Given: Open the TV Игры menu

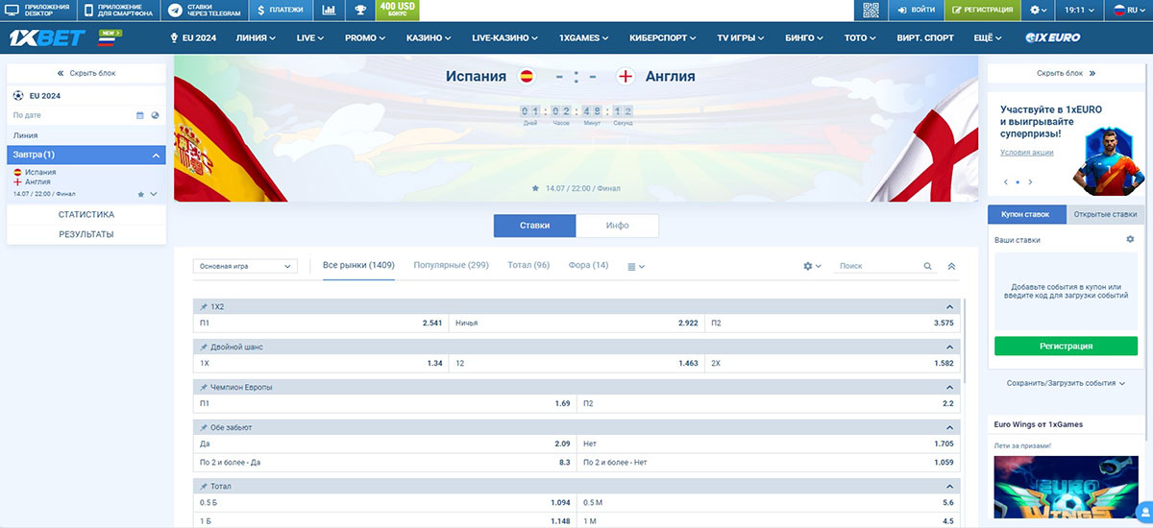Looking at the screenshot, I should pos(741,38).
